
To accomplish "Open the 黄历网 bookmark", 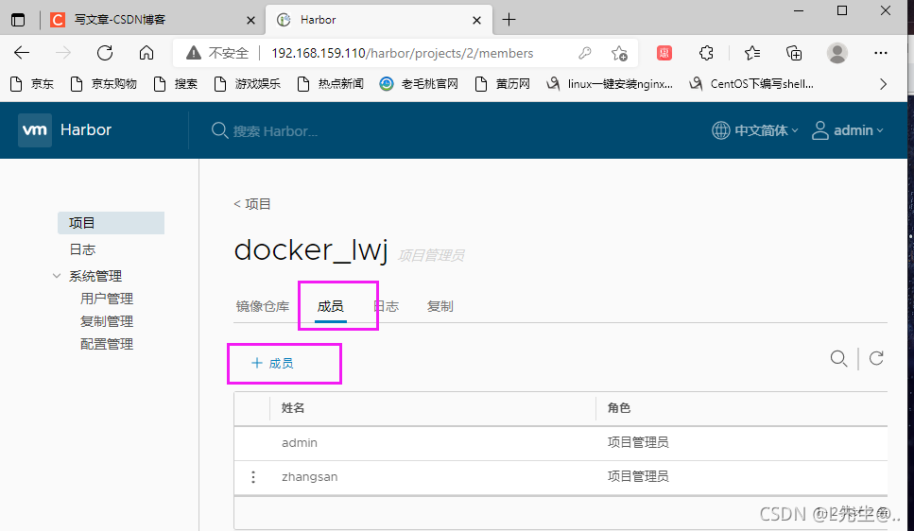I will coord(503,84).
